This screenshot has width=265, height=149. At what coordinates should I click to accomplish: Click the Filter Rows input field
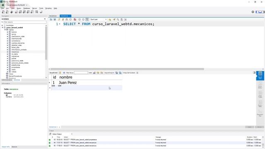[81, 73]
